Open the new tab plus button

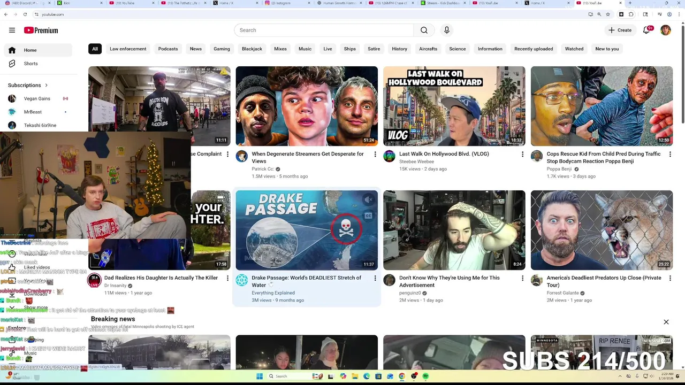click(x=630, y=3)
